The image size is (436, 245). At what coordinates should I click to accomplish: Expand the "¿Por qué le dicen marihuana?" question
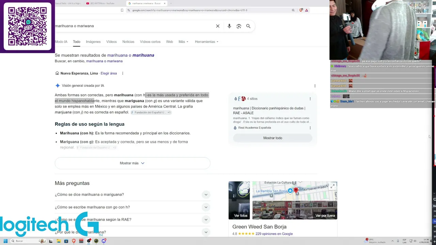point(133,232)
